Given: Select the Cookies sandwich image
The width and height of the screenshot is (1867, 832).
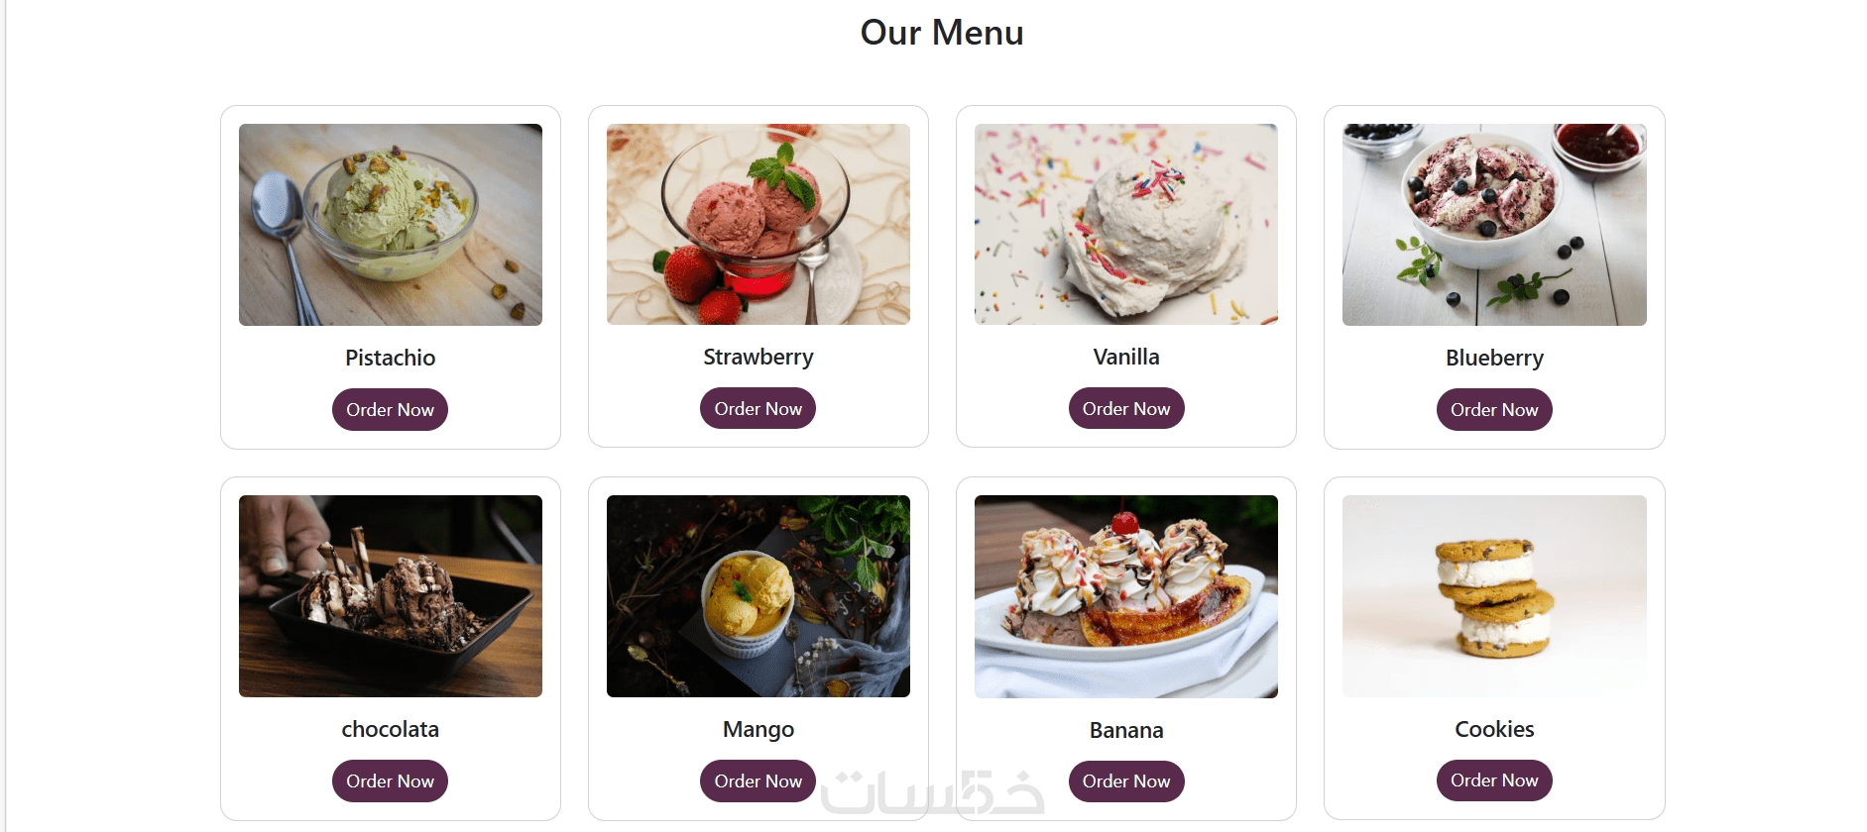Looking at the screenshot, I should click(1494, 596).
